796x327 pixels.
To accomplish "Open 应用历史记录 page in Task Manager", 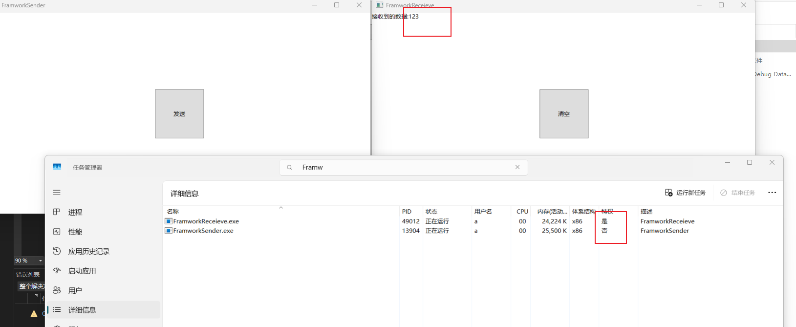I will pyautogui.click(x=104, y=251).
